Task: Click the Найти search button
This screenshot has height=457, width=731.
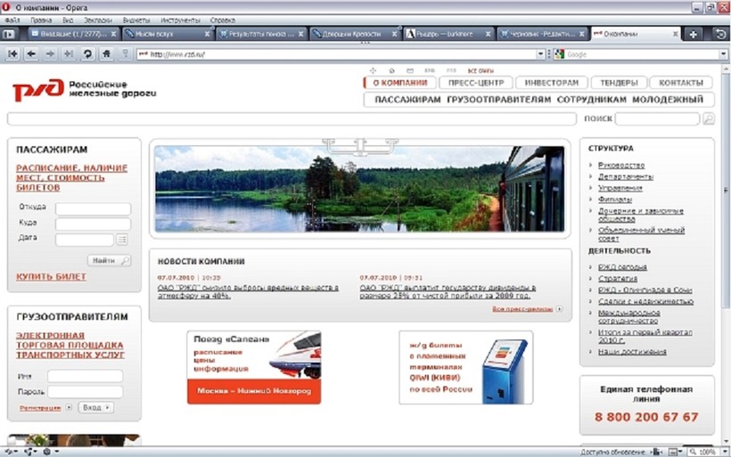Action: [x=109, y=260]
